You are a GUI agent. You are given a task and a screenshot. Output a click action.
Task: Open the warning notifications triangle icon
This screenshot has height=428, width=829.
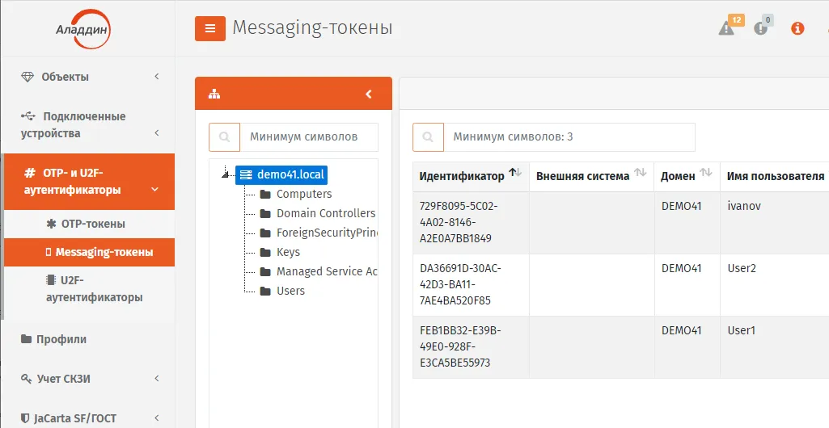coord(726,28)
